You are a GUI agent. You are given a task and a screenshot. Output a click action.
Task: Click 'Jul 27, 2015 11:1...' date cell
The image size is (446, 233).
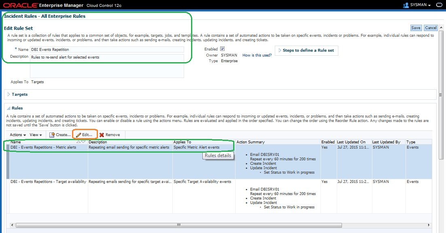pos(353,147)
